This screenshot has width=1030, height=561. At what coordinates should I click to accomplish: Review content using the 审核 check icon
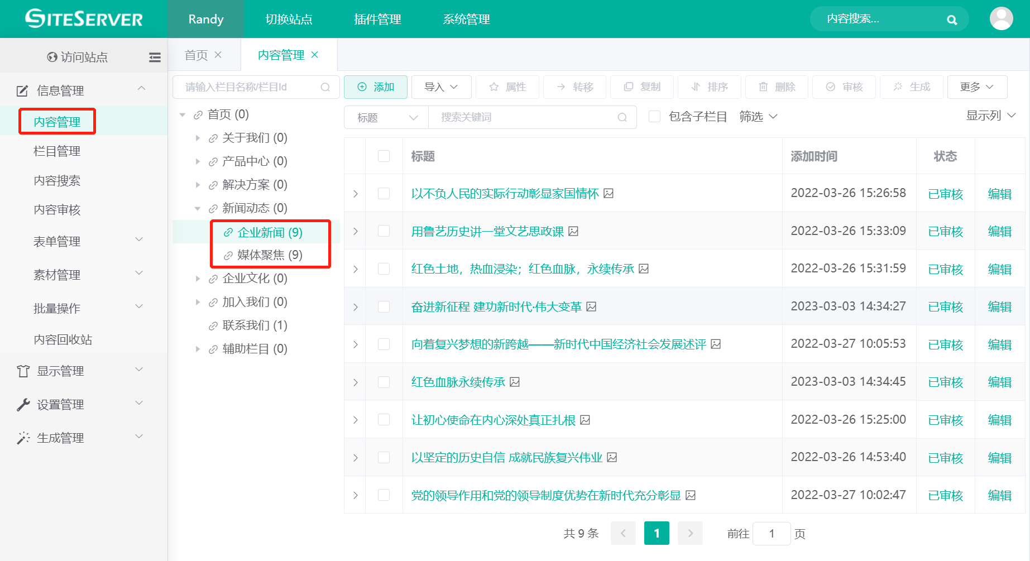point(830,87)
